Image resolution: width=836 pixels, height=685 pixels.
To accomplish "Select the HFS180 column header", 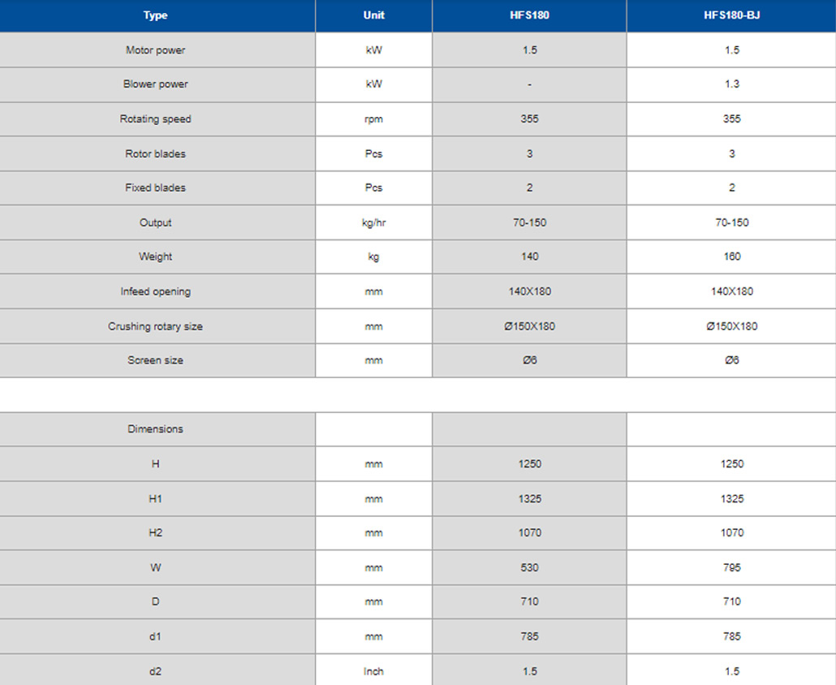I will (x=529, y=15).
